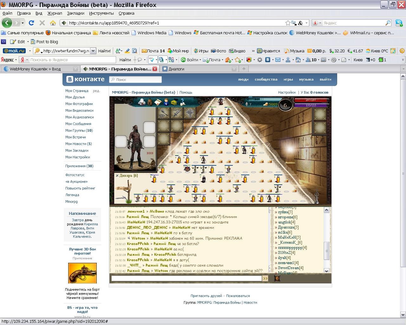This screenshot has height=325, width=406.
Task: Click the scroll quest icon in game toolbar
Action: pos(158,102)
